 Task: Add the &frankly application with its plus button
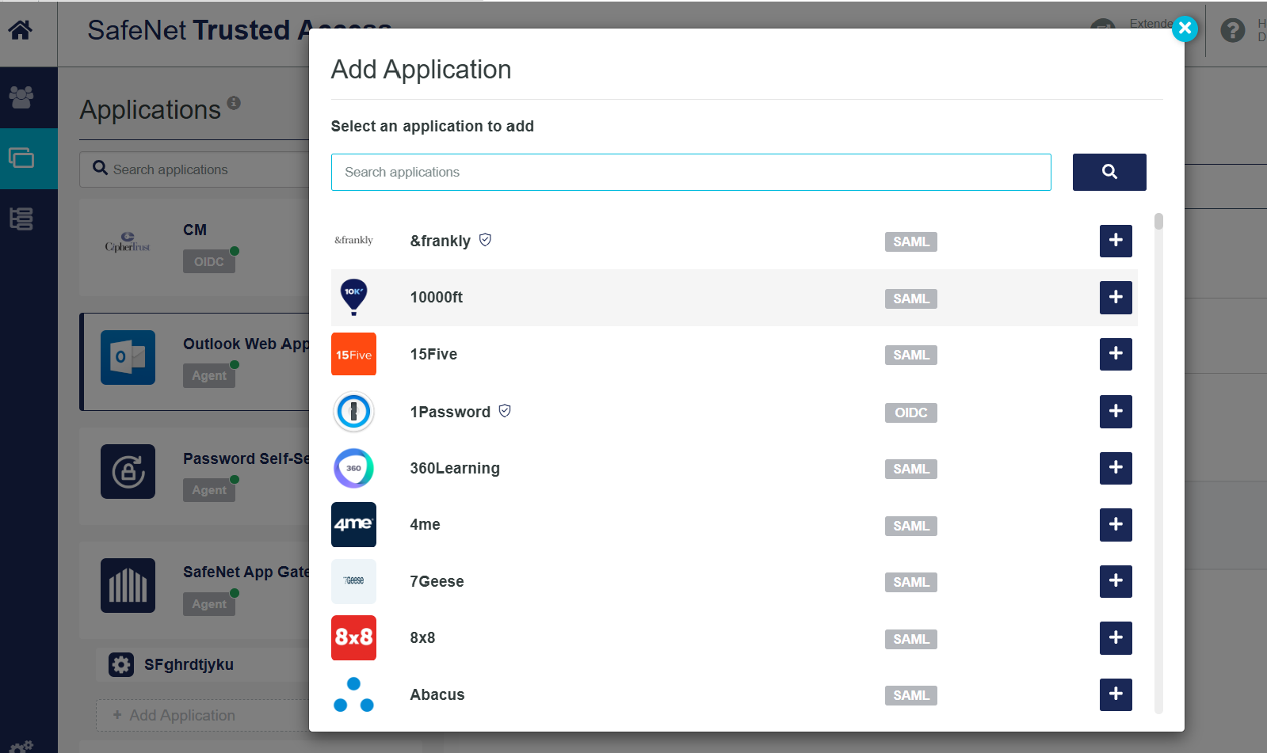point(1116,241)
